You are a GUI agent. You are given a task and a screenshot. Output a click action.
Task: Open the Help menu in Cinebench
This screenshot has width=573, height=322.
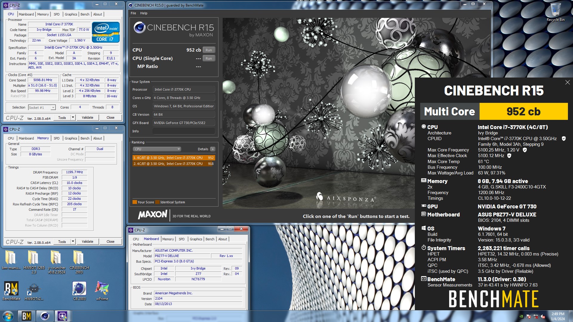point(144,13)
